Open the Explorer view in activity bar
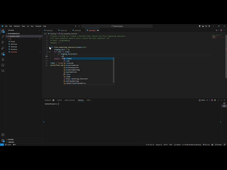This screenshot has width=227, height=170. pos(3,31)
